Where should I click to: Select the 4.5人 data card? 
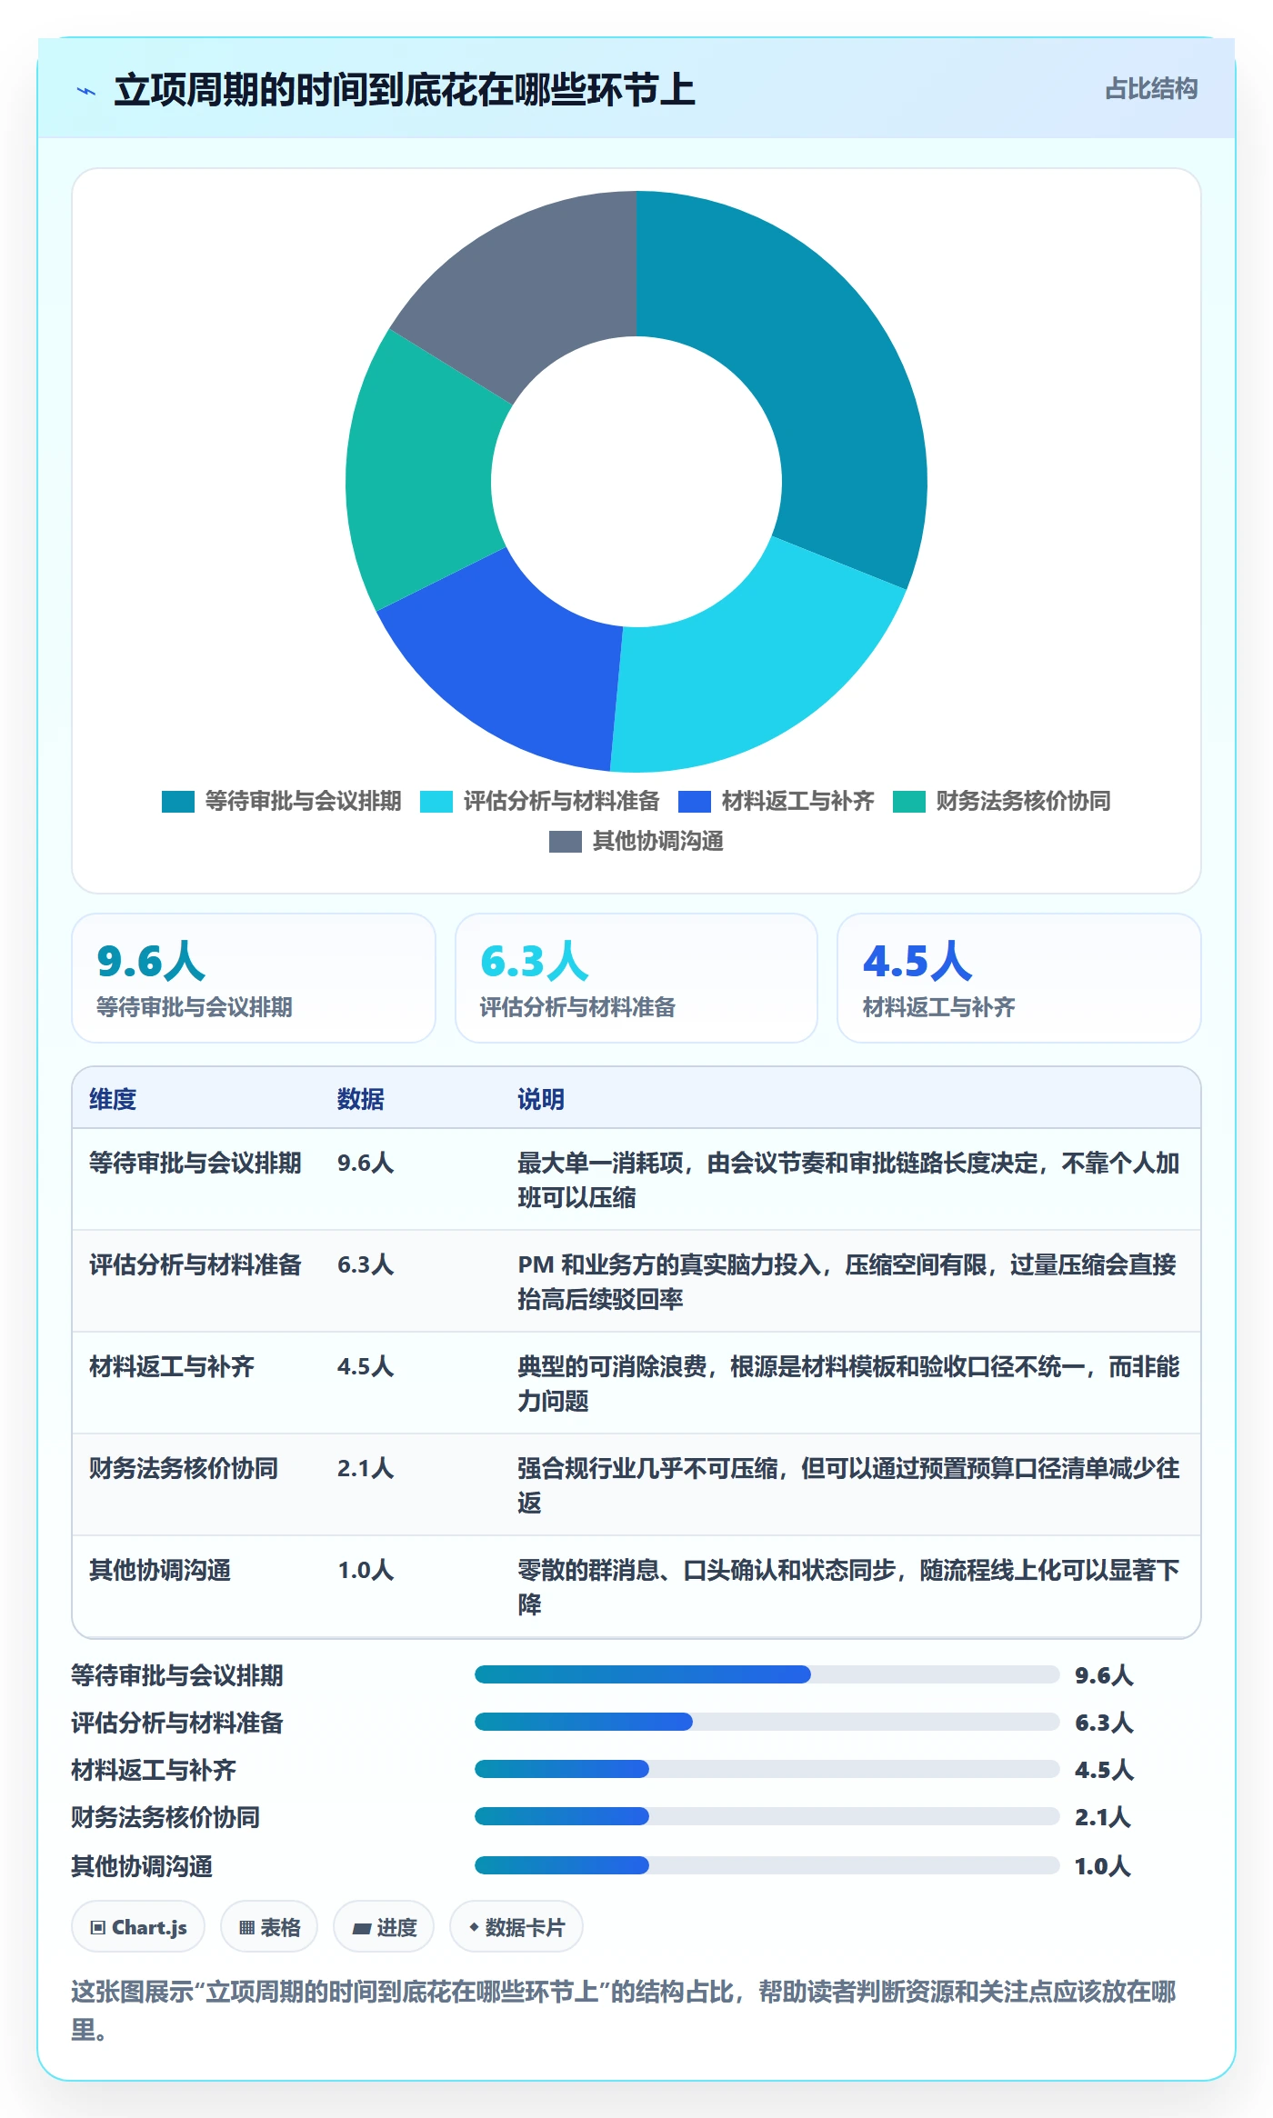point(1019,978)
